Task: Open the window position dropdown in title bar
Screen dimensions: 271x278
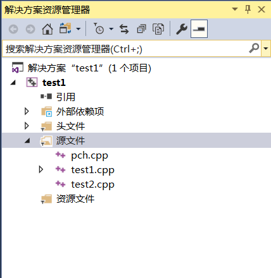Action: coord(235,9)
